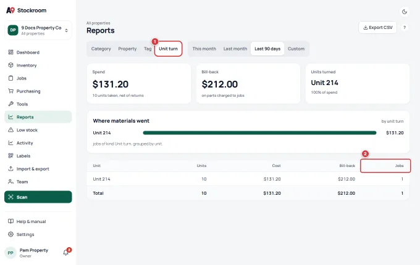The image size is (420, 265).
Task: Click the Team people icon
Action: (10, 182)
